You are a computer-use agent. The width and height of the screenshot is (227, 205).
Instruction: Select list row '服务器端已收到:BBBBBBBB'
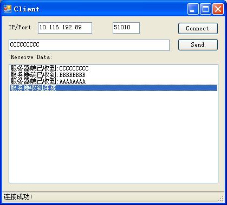pyautogui.click(x=113, y=75)
